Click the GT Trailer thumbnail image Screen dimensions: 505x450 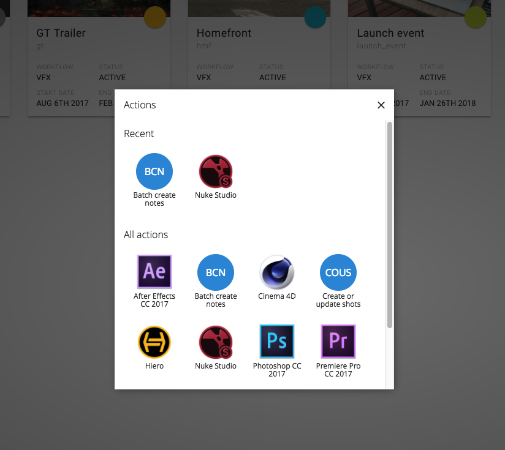point(99,9)
